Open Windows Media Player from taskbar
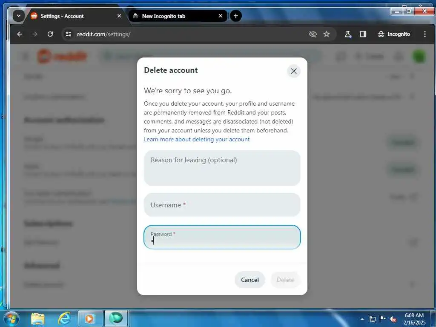Screen dimensions: 436x327 (x=90, y=318)
